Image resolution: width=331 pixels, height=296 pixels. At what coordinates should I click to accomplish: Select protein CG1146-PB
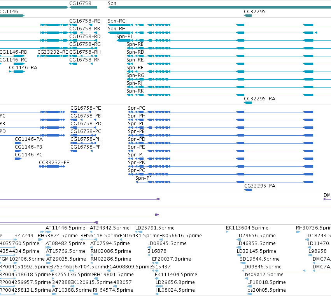(28, 147)
